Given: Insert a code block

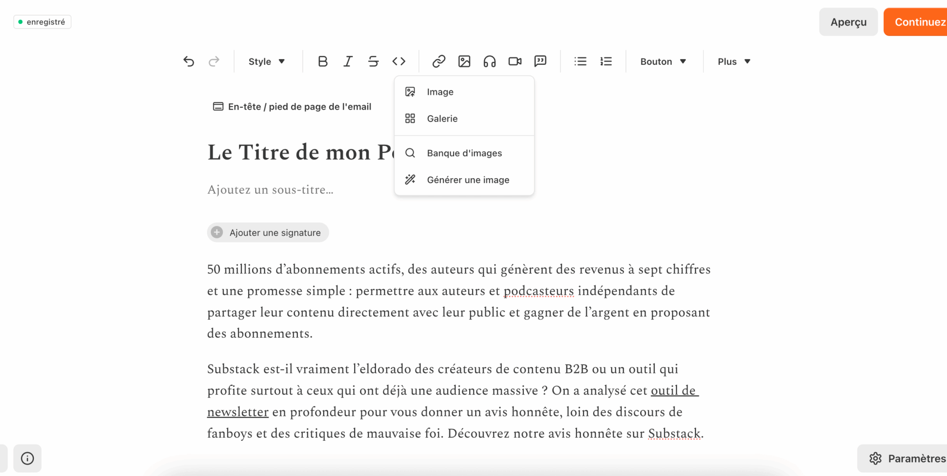Looking at the screenshot, I should point(399,62).
